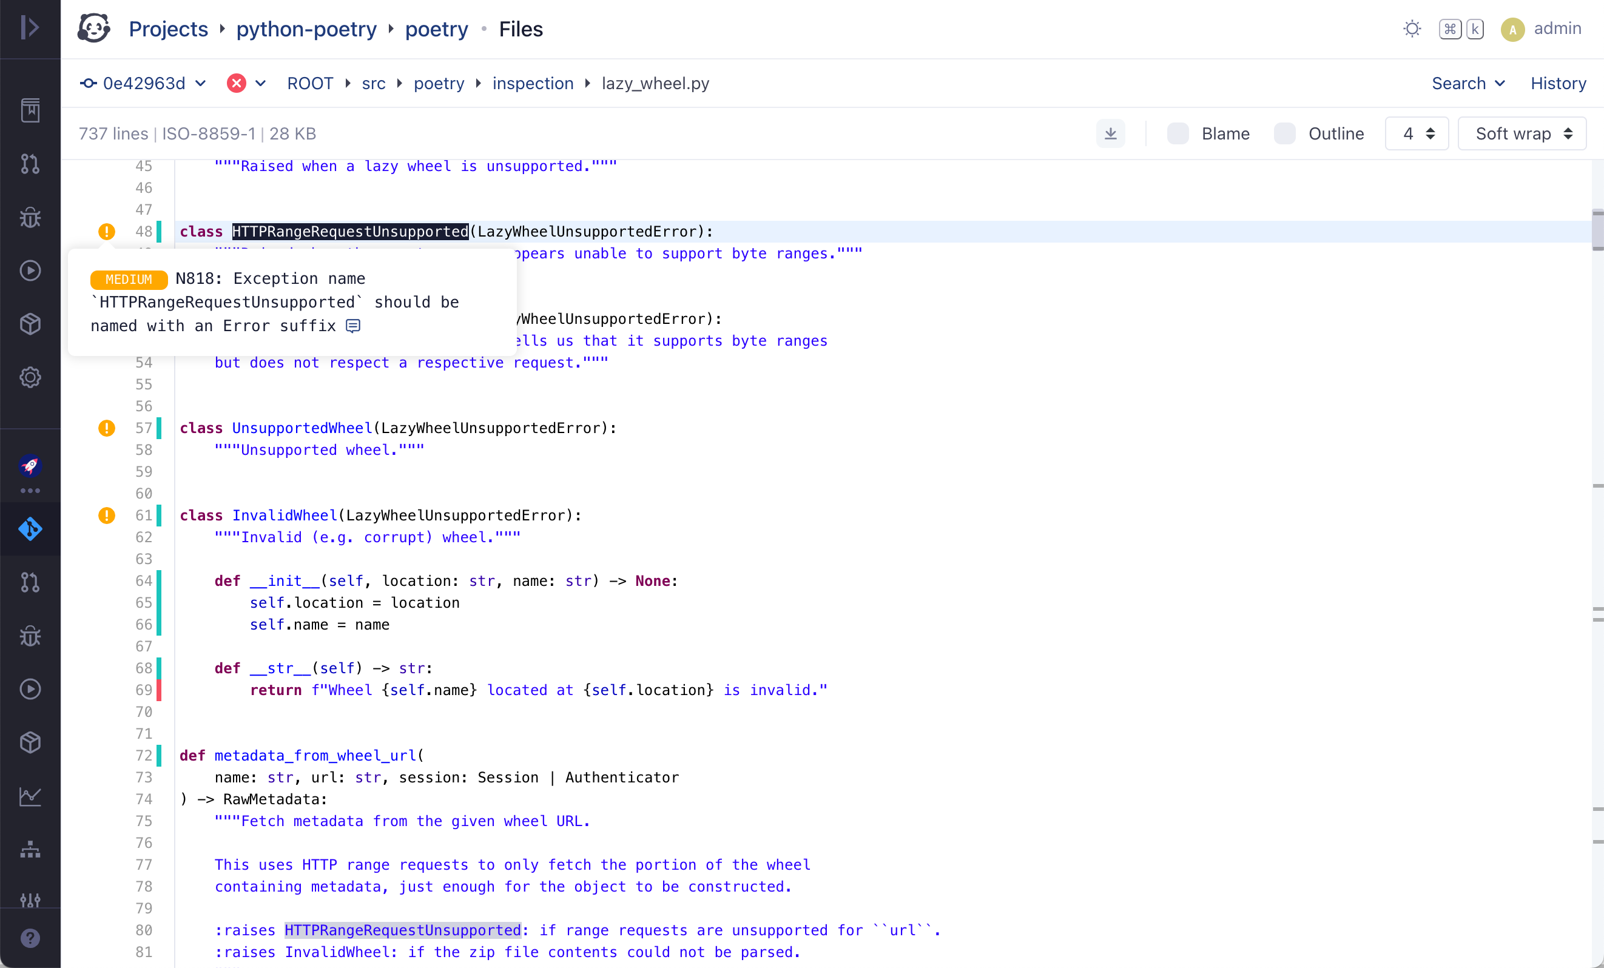
Task: Open the repository book icon in sidebar
Action: pos(30,110)
